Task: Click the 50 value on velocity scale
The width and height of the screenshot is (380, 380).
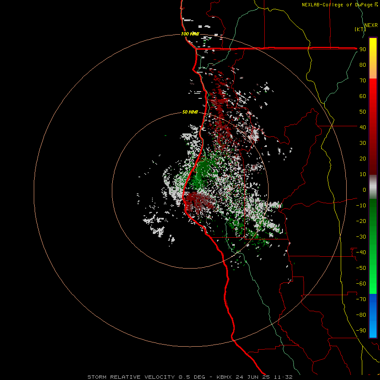Action: 363,112
